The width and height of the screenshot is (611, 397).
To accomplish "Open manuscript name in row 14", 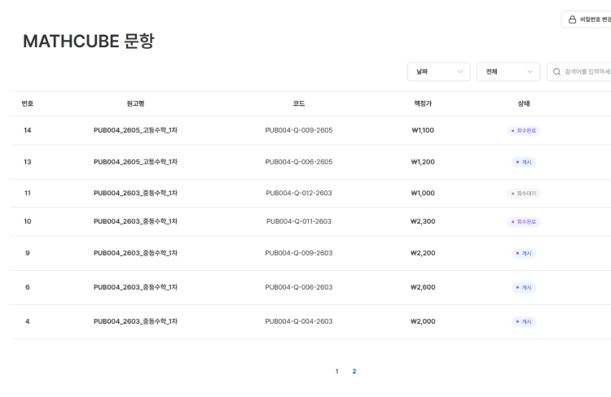I will click(x=135, y=130).
